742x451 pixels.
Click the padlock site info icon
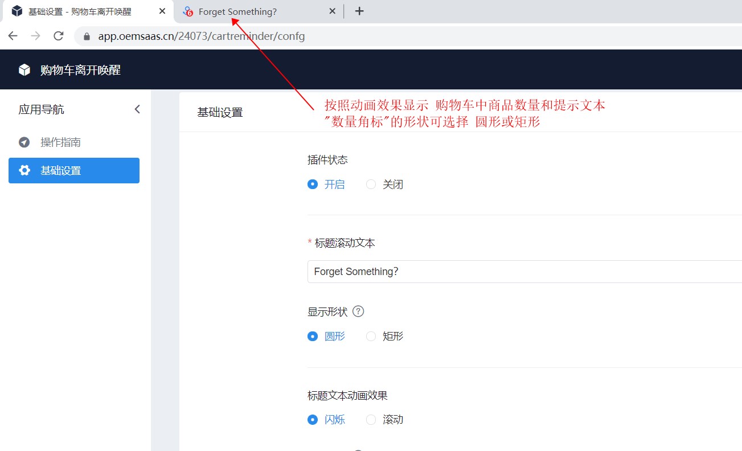(x=87, y=36)
